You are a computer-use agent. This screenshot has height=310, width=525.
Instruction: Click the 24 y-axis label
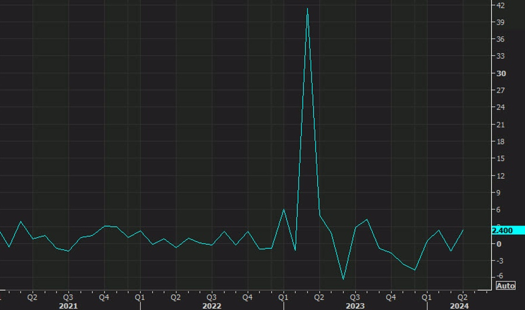pyautogui.click(x=501, y=108)
